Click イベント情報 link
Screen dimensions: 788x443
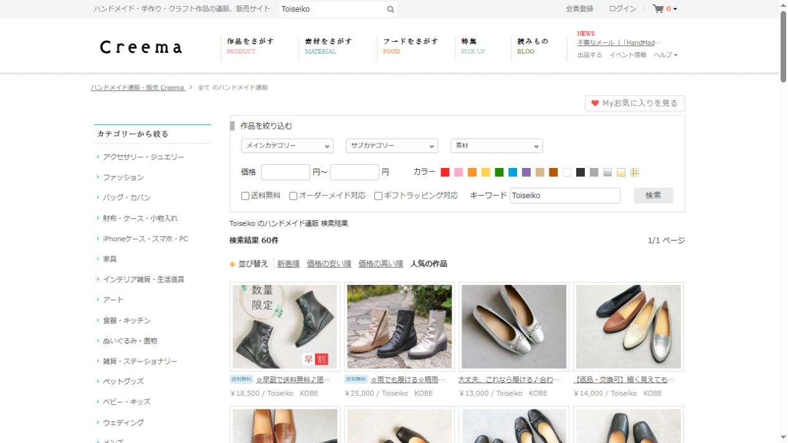[627, 55]
